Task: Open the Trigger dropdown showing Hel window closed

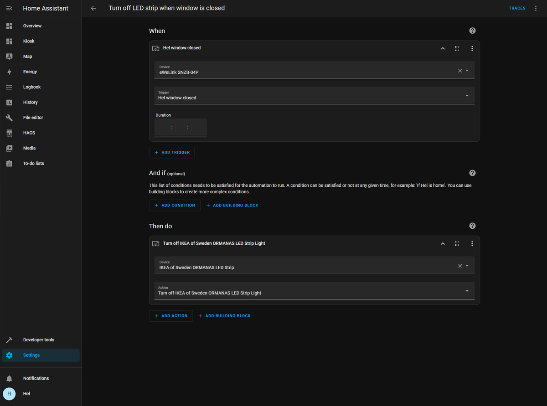Action: tap(315, 96)
